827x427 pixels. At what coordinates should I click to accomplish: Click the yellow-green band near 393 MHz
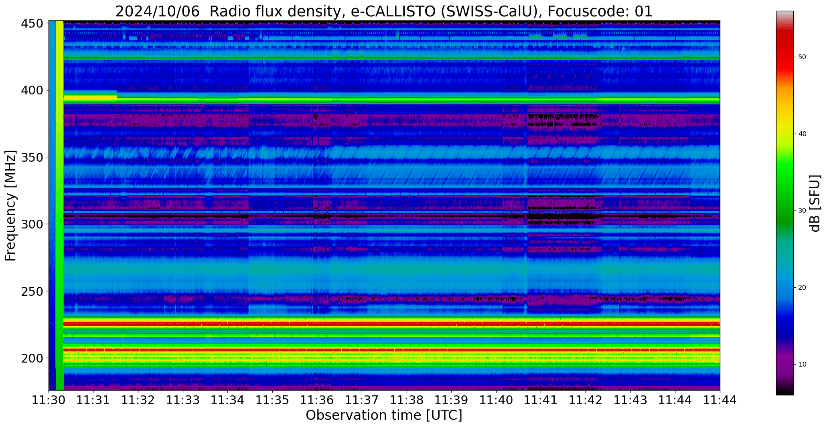391,100
